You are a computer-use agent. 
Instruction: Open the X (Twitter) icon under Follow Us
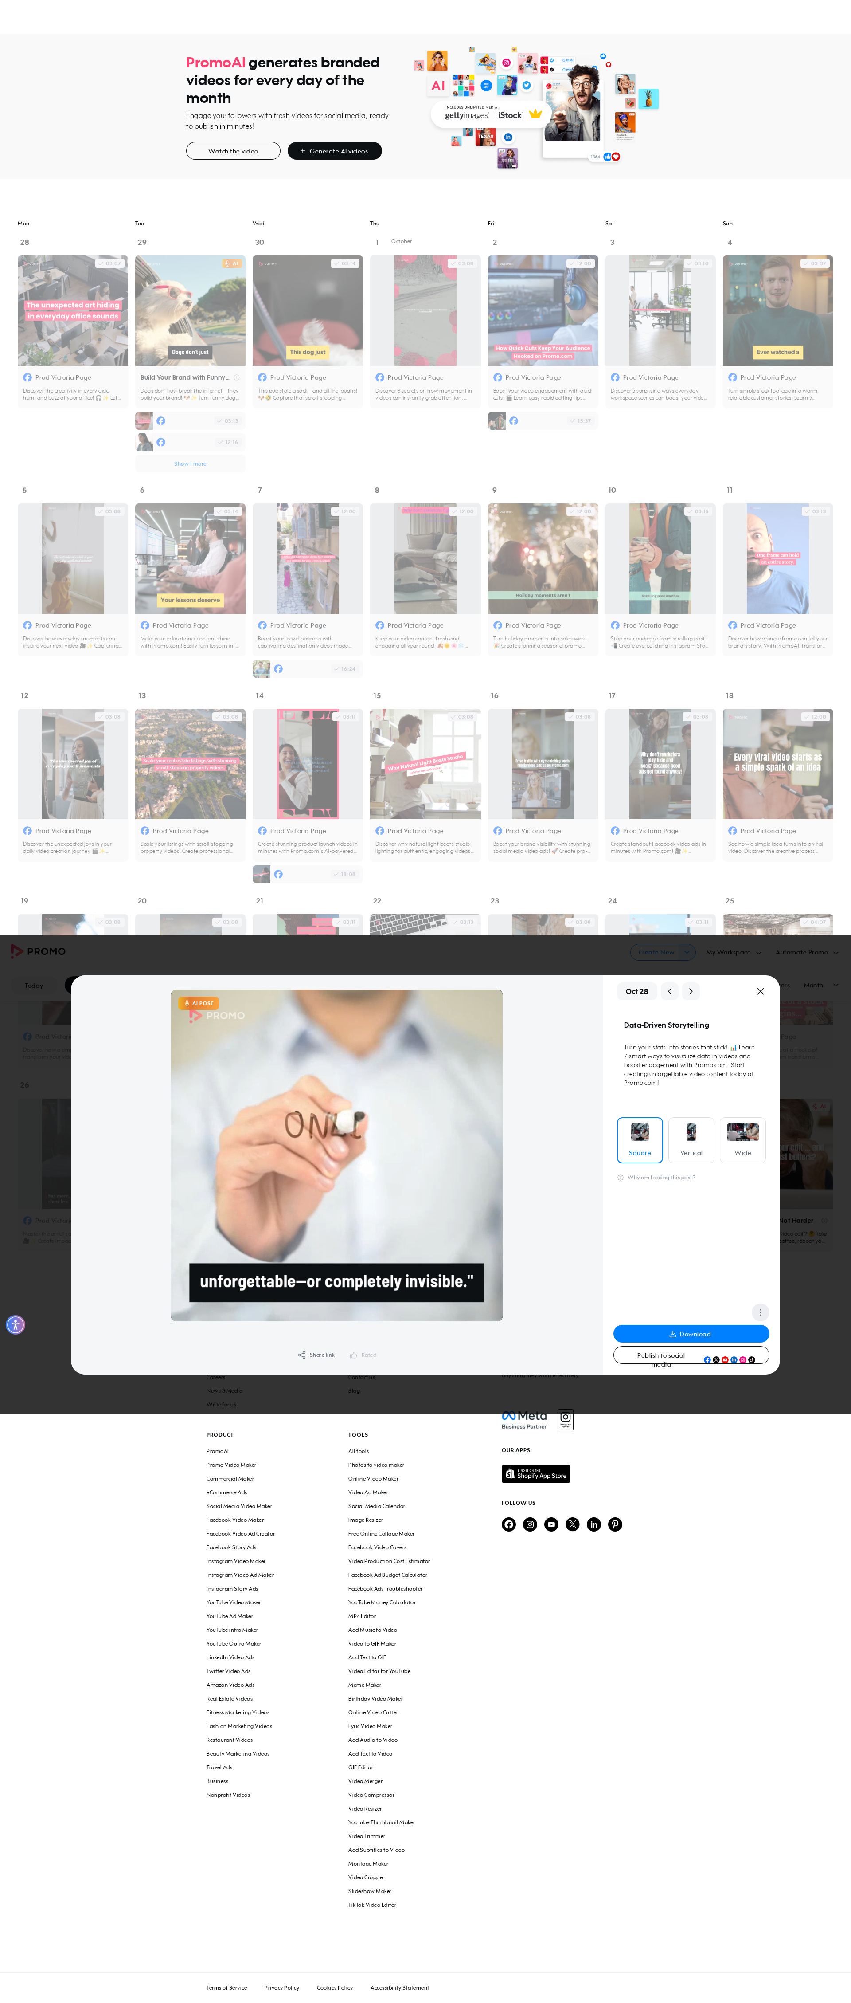coord(573,1524)
